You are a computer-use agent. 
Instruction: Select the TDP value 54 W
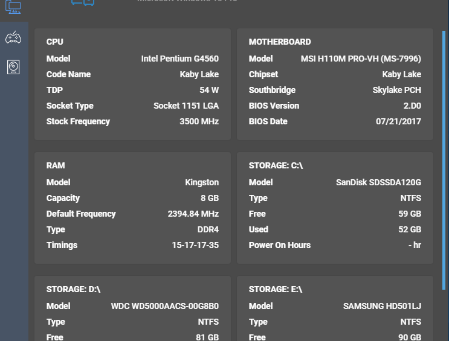pos(209,90)
